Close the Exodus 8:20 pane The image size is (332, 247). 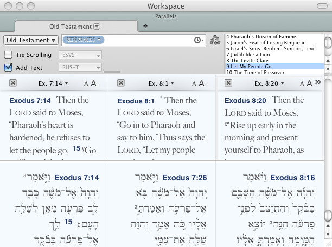[229, 83]
